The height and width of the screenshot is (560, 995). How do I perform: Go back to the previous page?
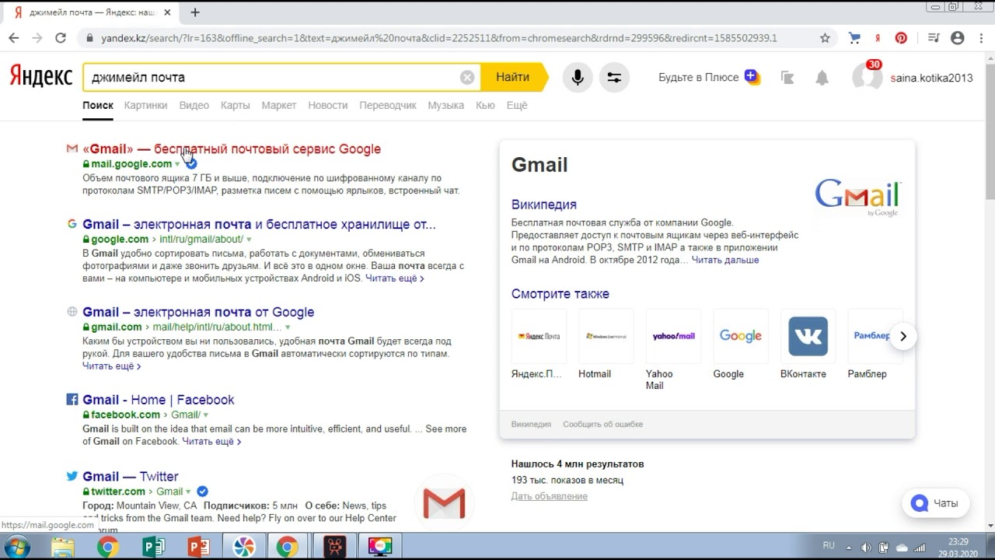coord(13,37)
